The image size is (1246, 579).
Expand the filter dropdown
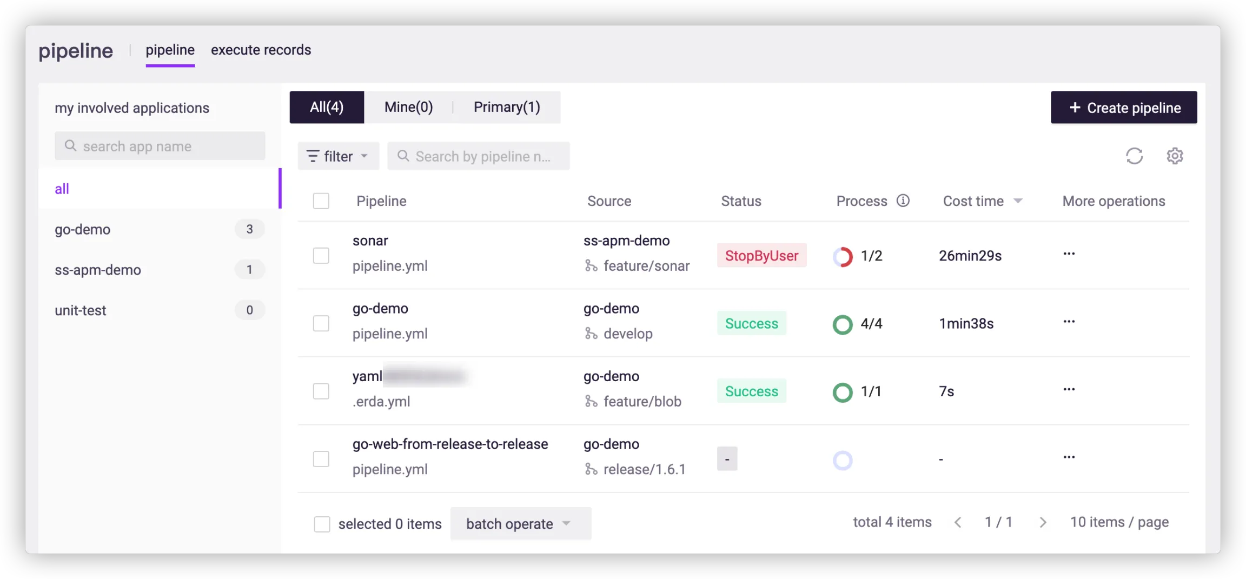338,156
